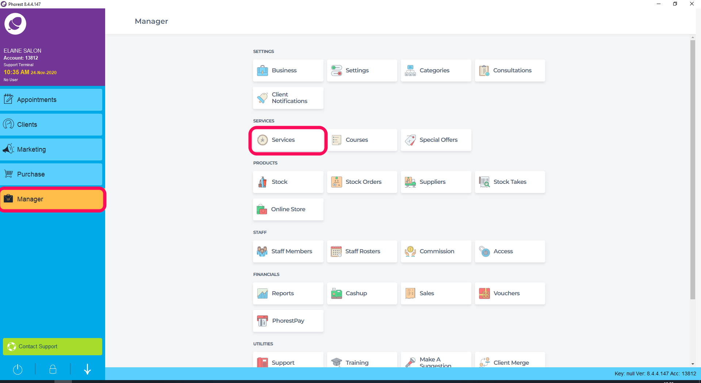Open the Settings tile with toggle icon
The width and height of the screenshot is (701, 383).
pyautogui.click(x=362, y=71)
